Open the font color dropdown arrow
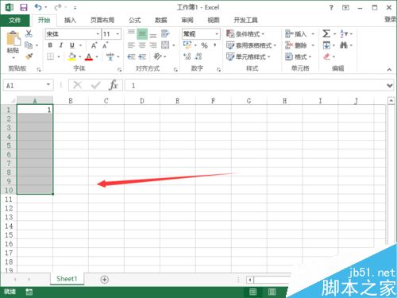This screenshot has height=298, width=397. click(x=97, y=56)
